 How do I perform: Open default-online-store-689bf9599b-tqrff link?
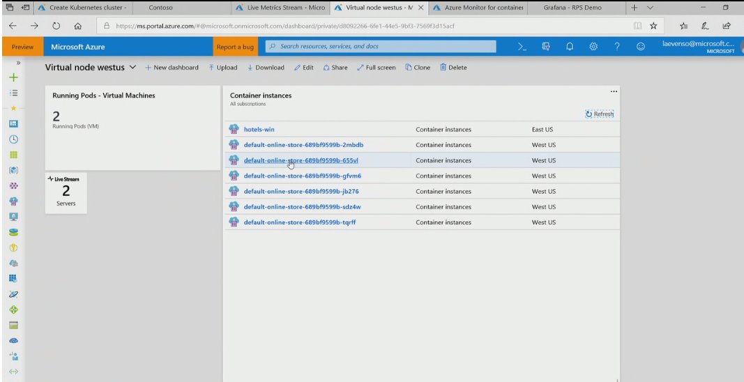point(300,222)
